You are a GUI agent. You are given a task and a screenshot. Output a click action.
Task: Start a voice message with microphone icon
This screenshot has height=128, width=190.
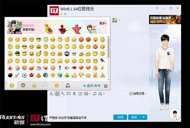(74, 94)
